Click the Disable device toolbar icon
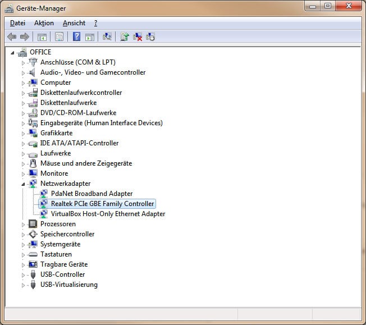This screenshot has width=366, height=325. (x=150, y=37)
